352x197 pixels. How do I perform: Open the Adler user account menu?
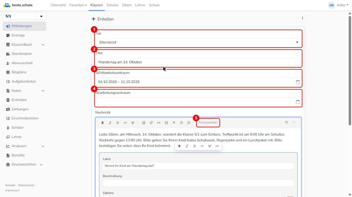pos(338,5)
